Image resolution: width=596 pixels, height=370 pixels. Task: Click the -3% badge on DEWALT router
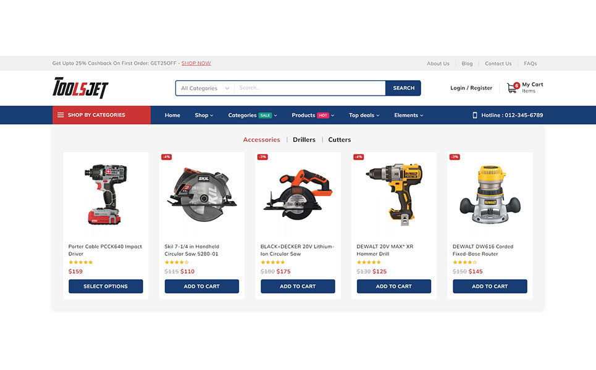coord(455,157)
